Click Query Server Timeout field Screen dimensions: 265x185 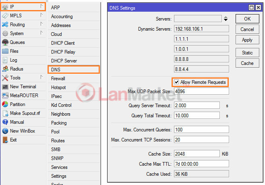click(x=197, y=106)
